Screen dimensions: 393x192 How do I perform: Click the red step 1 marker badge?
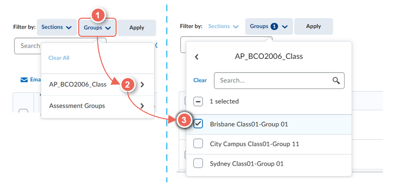pos(98,15)
